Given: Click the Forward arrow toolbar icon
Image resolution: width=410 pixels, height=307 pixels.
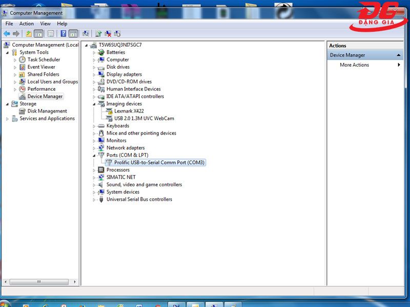Looking at the screenshot, I should (16, 34).
